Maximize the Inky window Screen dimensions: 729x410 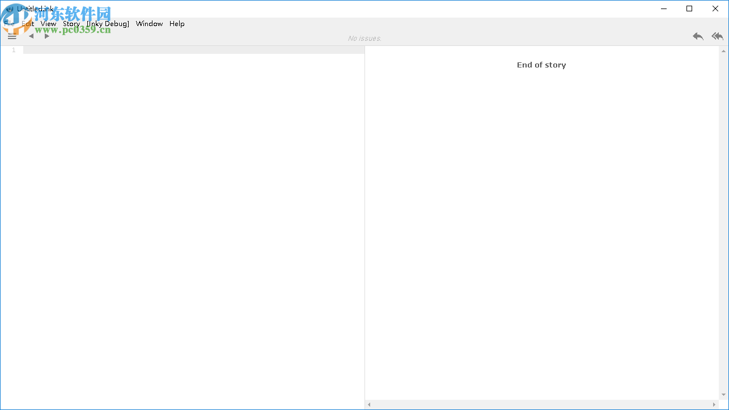[x=689, y=9]
